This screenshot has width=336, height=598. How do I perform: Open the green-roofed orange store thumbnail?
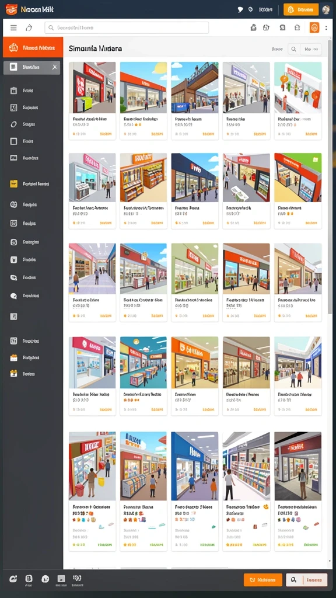tap(298, 178)
